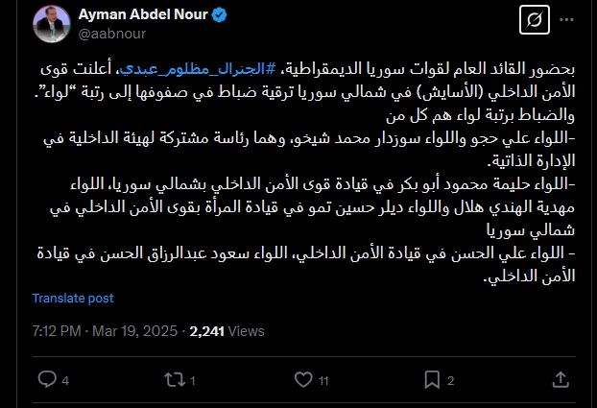Click the Translate post link

click(73, 299)
